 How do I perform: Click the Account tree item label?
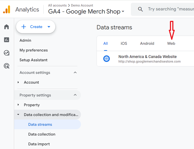coord(31,82)
